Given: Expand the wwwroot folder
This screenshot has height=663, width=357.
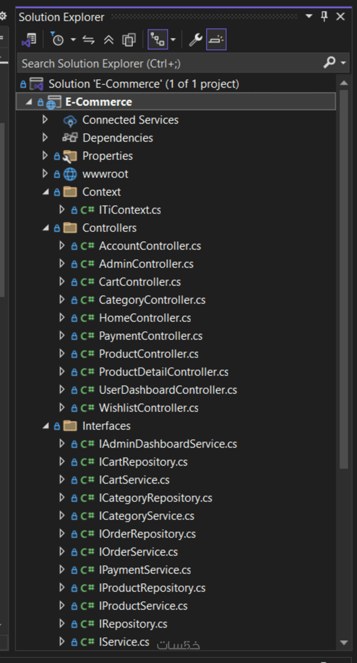Looking at the screenshot, I should (x=45, y=174).
